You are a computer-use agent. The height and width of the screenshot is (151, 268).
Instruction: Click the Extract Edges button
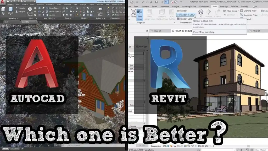click(x=52, y=8)
